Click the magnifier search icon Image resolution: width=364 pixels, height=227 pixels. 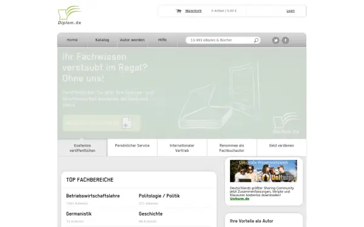pyautogui.click(x=256, y=41)
